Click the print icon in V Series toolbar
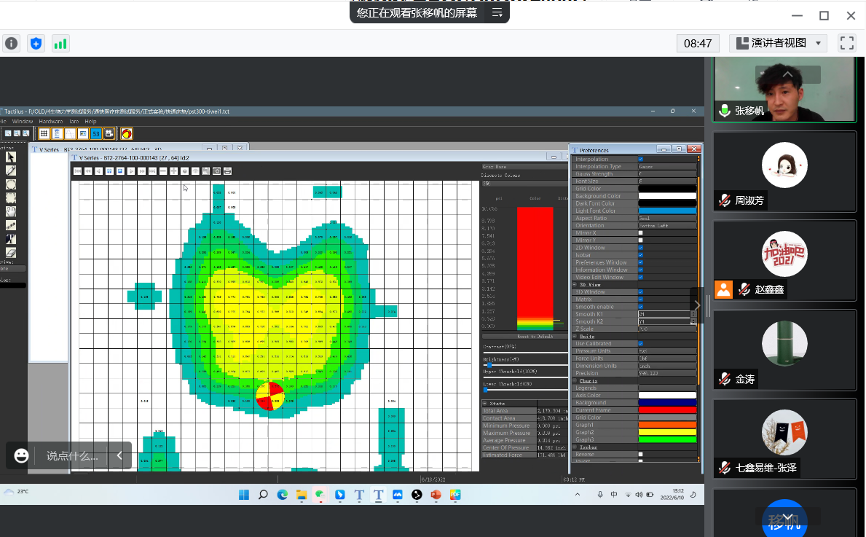 227,171
